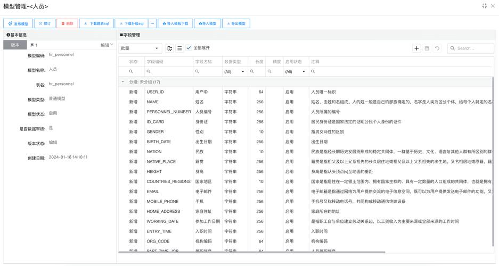
Task: Click the horizontal scrollbar under the field table
Action: [x=252, y=252]
